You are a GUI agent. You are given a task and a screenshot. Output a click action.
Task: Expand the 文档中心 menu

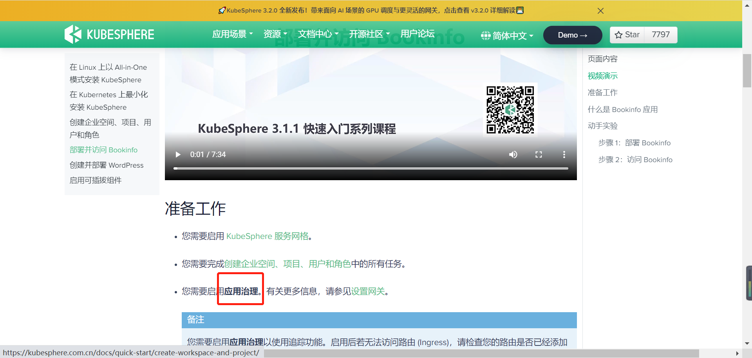point(318,34)
